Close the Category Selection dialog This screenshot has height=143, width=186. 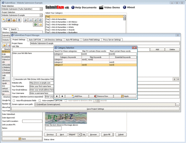(x=134, y=48)
